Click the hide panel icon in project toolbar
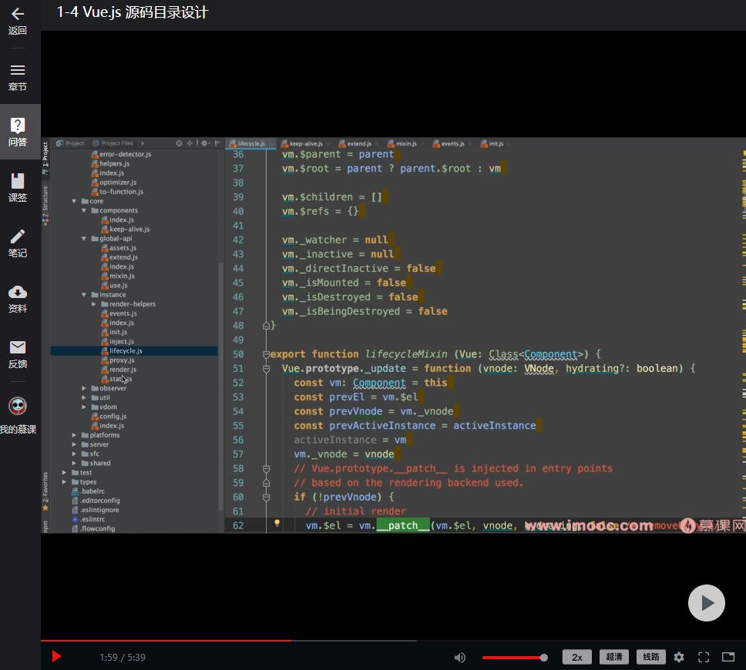Image resolution: width=746 pixels, height=670 pixels. [x=217, y=143]
